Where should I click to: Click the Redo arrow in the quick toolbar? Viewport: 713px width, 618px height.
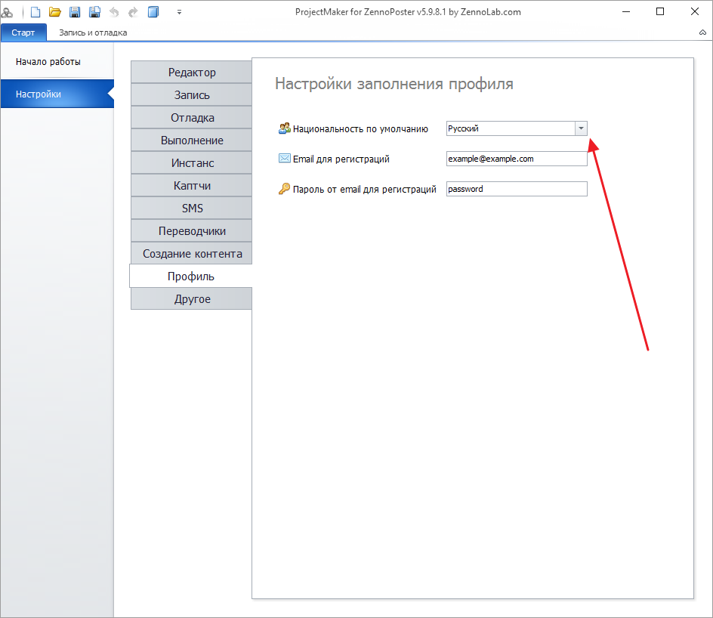(x=133, y=12)
